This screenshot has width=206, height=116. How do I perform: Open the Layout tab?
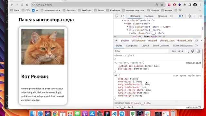(145, 46)
